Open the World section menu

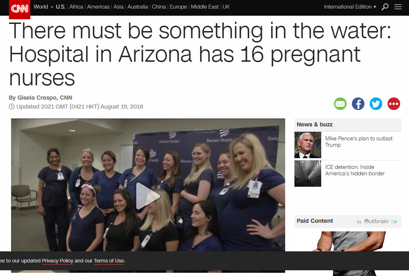point(41,7)
